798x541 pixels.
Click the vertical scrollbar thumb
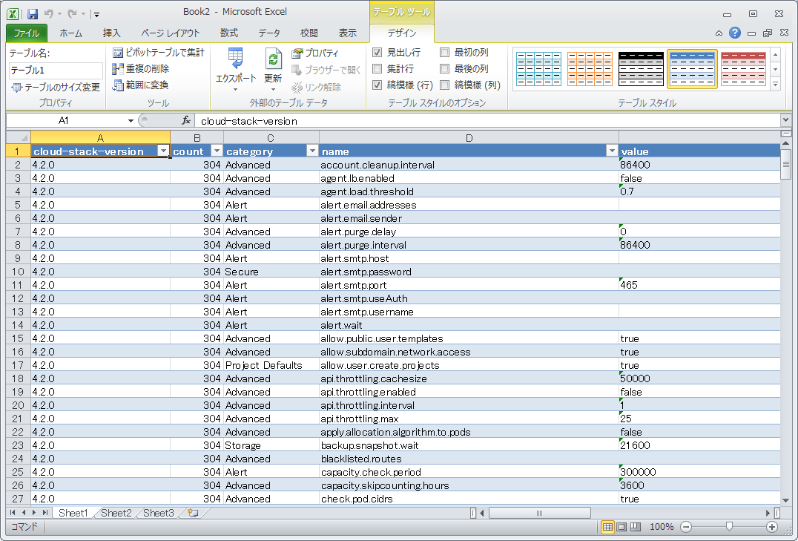coord(786,165)
